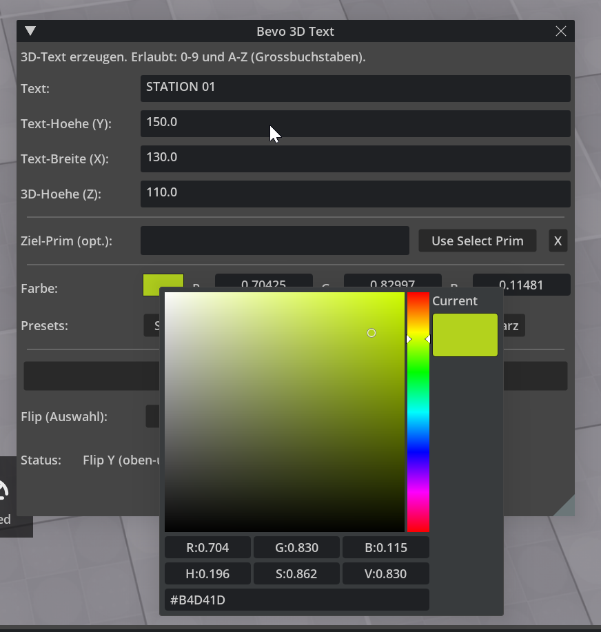This screenshot has height=632, width=601.
Task: Click the Farbe: label
Action: (x=39, y=289)
